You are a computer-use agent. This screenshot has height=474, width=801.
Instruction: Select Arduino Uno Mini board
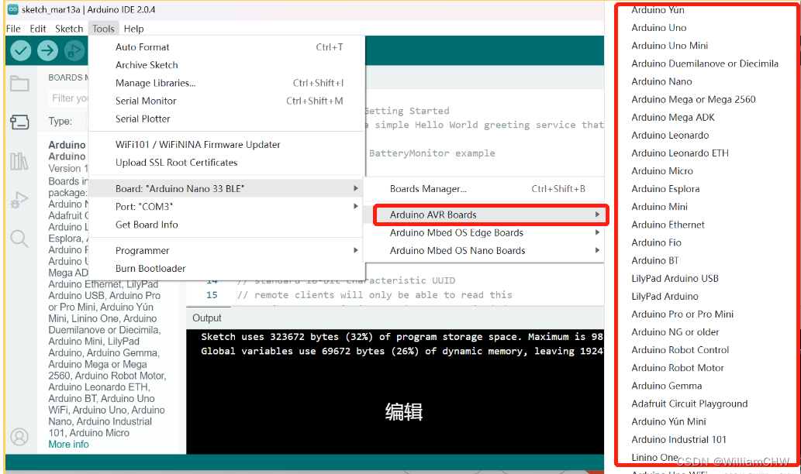pyautogui.click(x=669, y=46)
